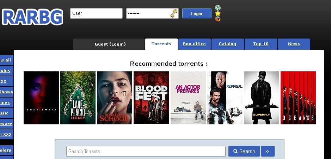Open the 'w all' sidebar link
Image resolution: width=331 pixels, height=159 pixels.
(x=6, y=60)
